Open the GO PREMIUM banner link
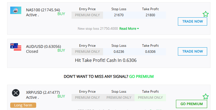The image size is (216, 110). (x=141, y=76)
